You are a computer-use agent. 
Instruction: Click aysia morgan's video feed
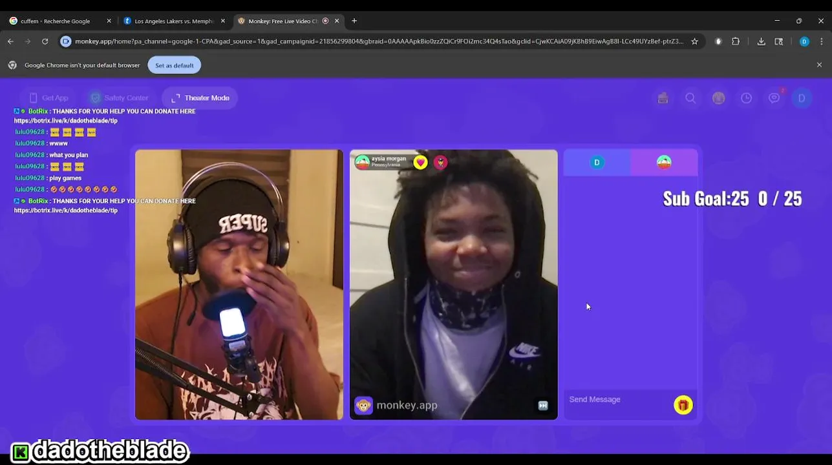pos(453,285)
